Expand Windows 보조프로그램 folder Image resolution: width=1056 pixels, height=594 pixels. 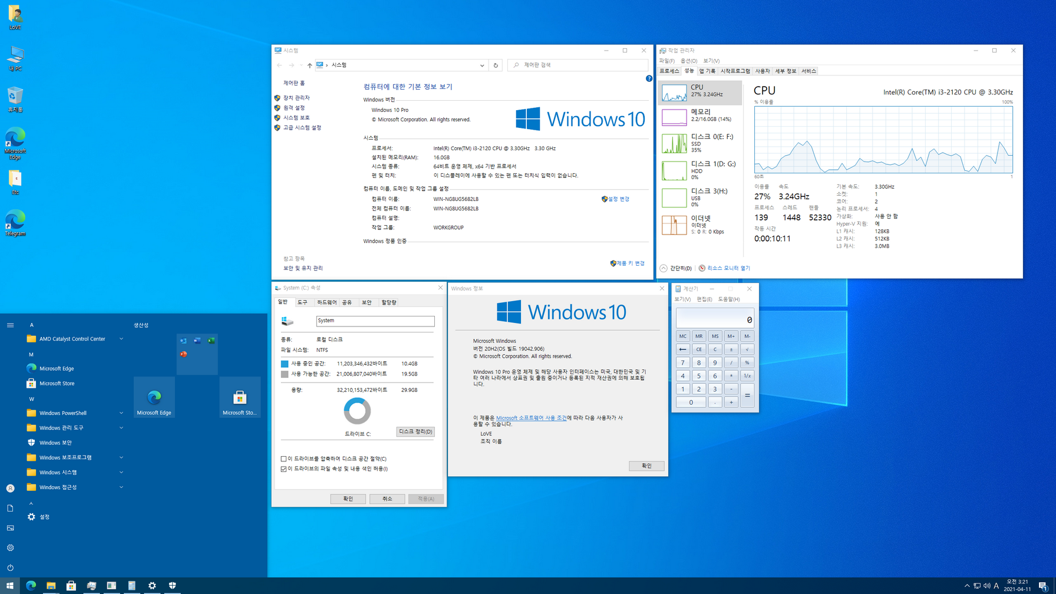[75, 457]
